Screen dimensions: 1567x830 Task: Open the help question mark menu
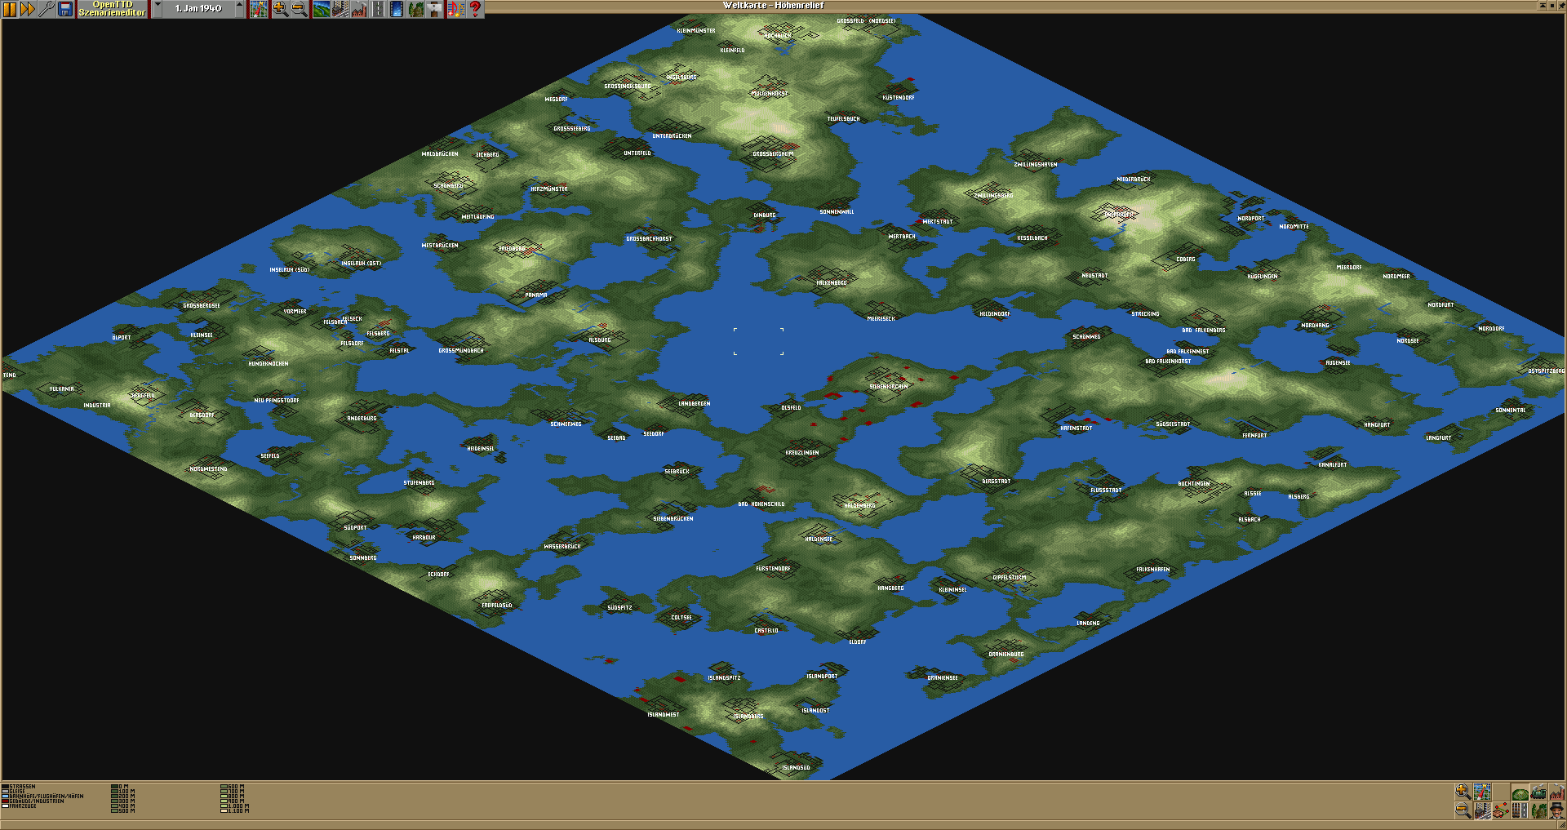point(474,9)
